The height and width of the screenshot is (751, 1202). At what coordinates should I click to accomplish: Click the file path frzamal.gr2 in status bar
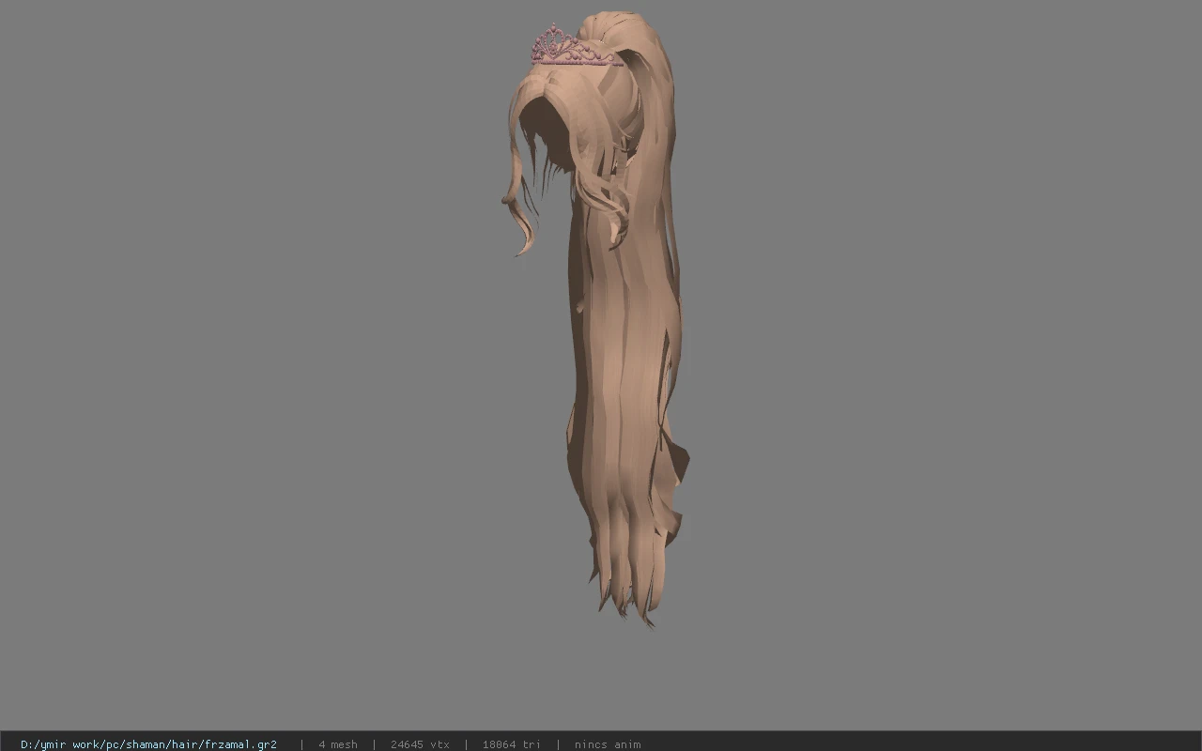click(x=148, y=744)
